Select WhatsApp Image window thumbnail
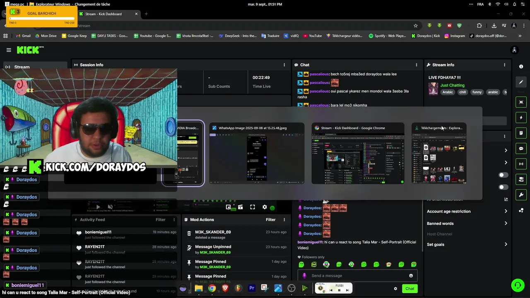The width and height of the screenshot is (530, 298). coord(257,154)
